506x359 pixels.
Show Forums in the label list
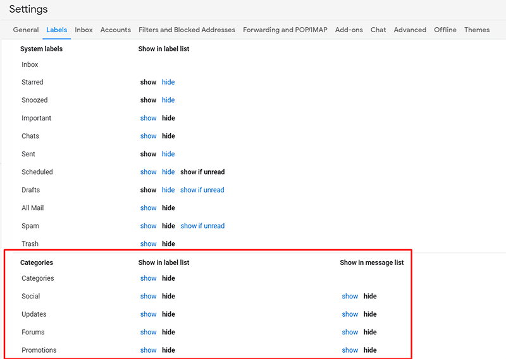pos(148,333)
